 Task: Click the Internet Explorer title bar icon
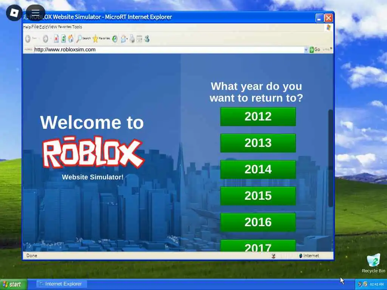tap(26, 17)
